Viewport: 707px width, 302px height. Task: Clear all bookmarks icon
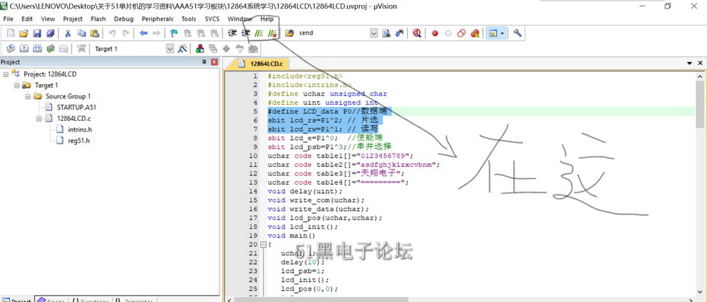click(214, 33)
